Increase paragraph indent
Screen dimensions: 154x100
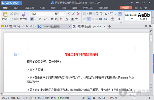pos(101,14)
